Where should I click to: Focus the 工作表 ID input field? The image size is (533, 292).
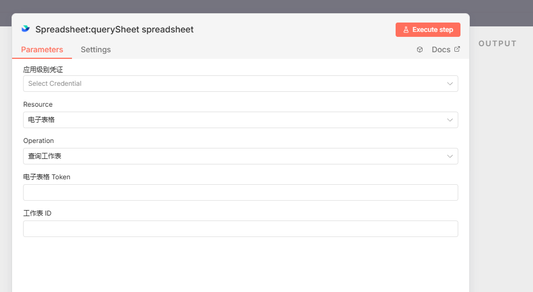tap(240, 229)
